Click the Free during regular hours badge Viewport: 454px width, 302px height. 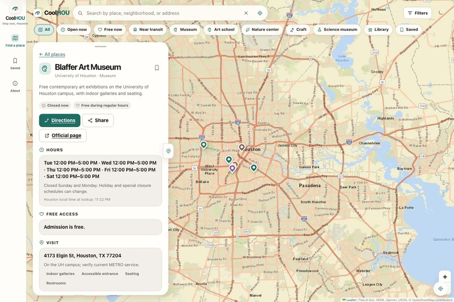[101, 106]
